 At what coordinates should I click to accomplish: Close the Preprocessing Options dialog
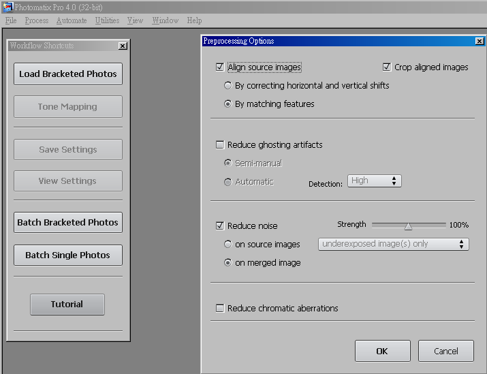click(480, 42)
